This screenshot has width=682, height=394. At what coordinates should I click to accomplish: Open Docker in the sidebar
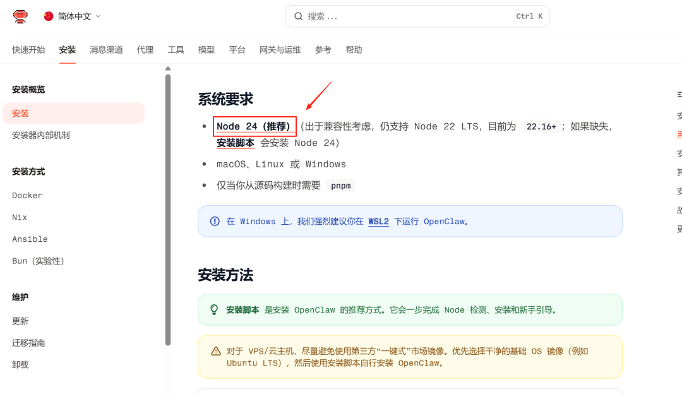click(27, 196)
